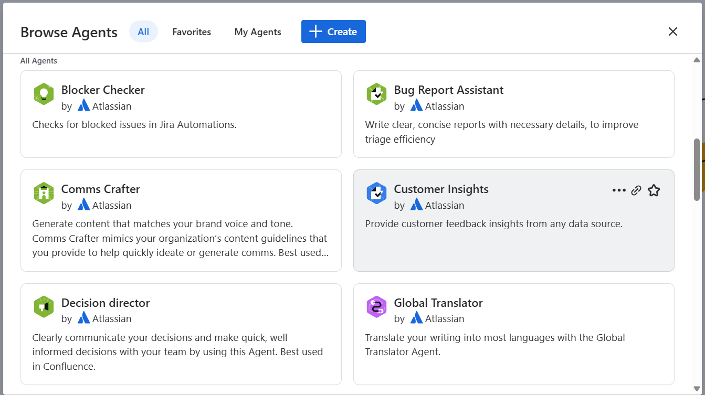Select the All tab

(x=143, y=31)
